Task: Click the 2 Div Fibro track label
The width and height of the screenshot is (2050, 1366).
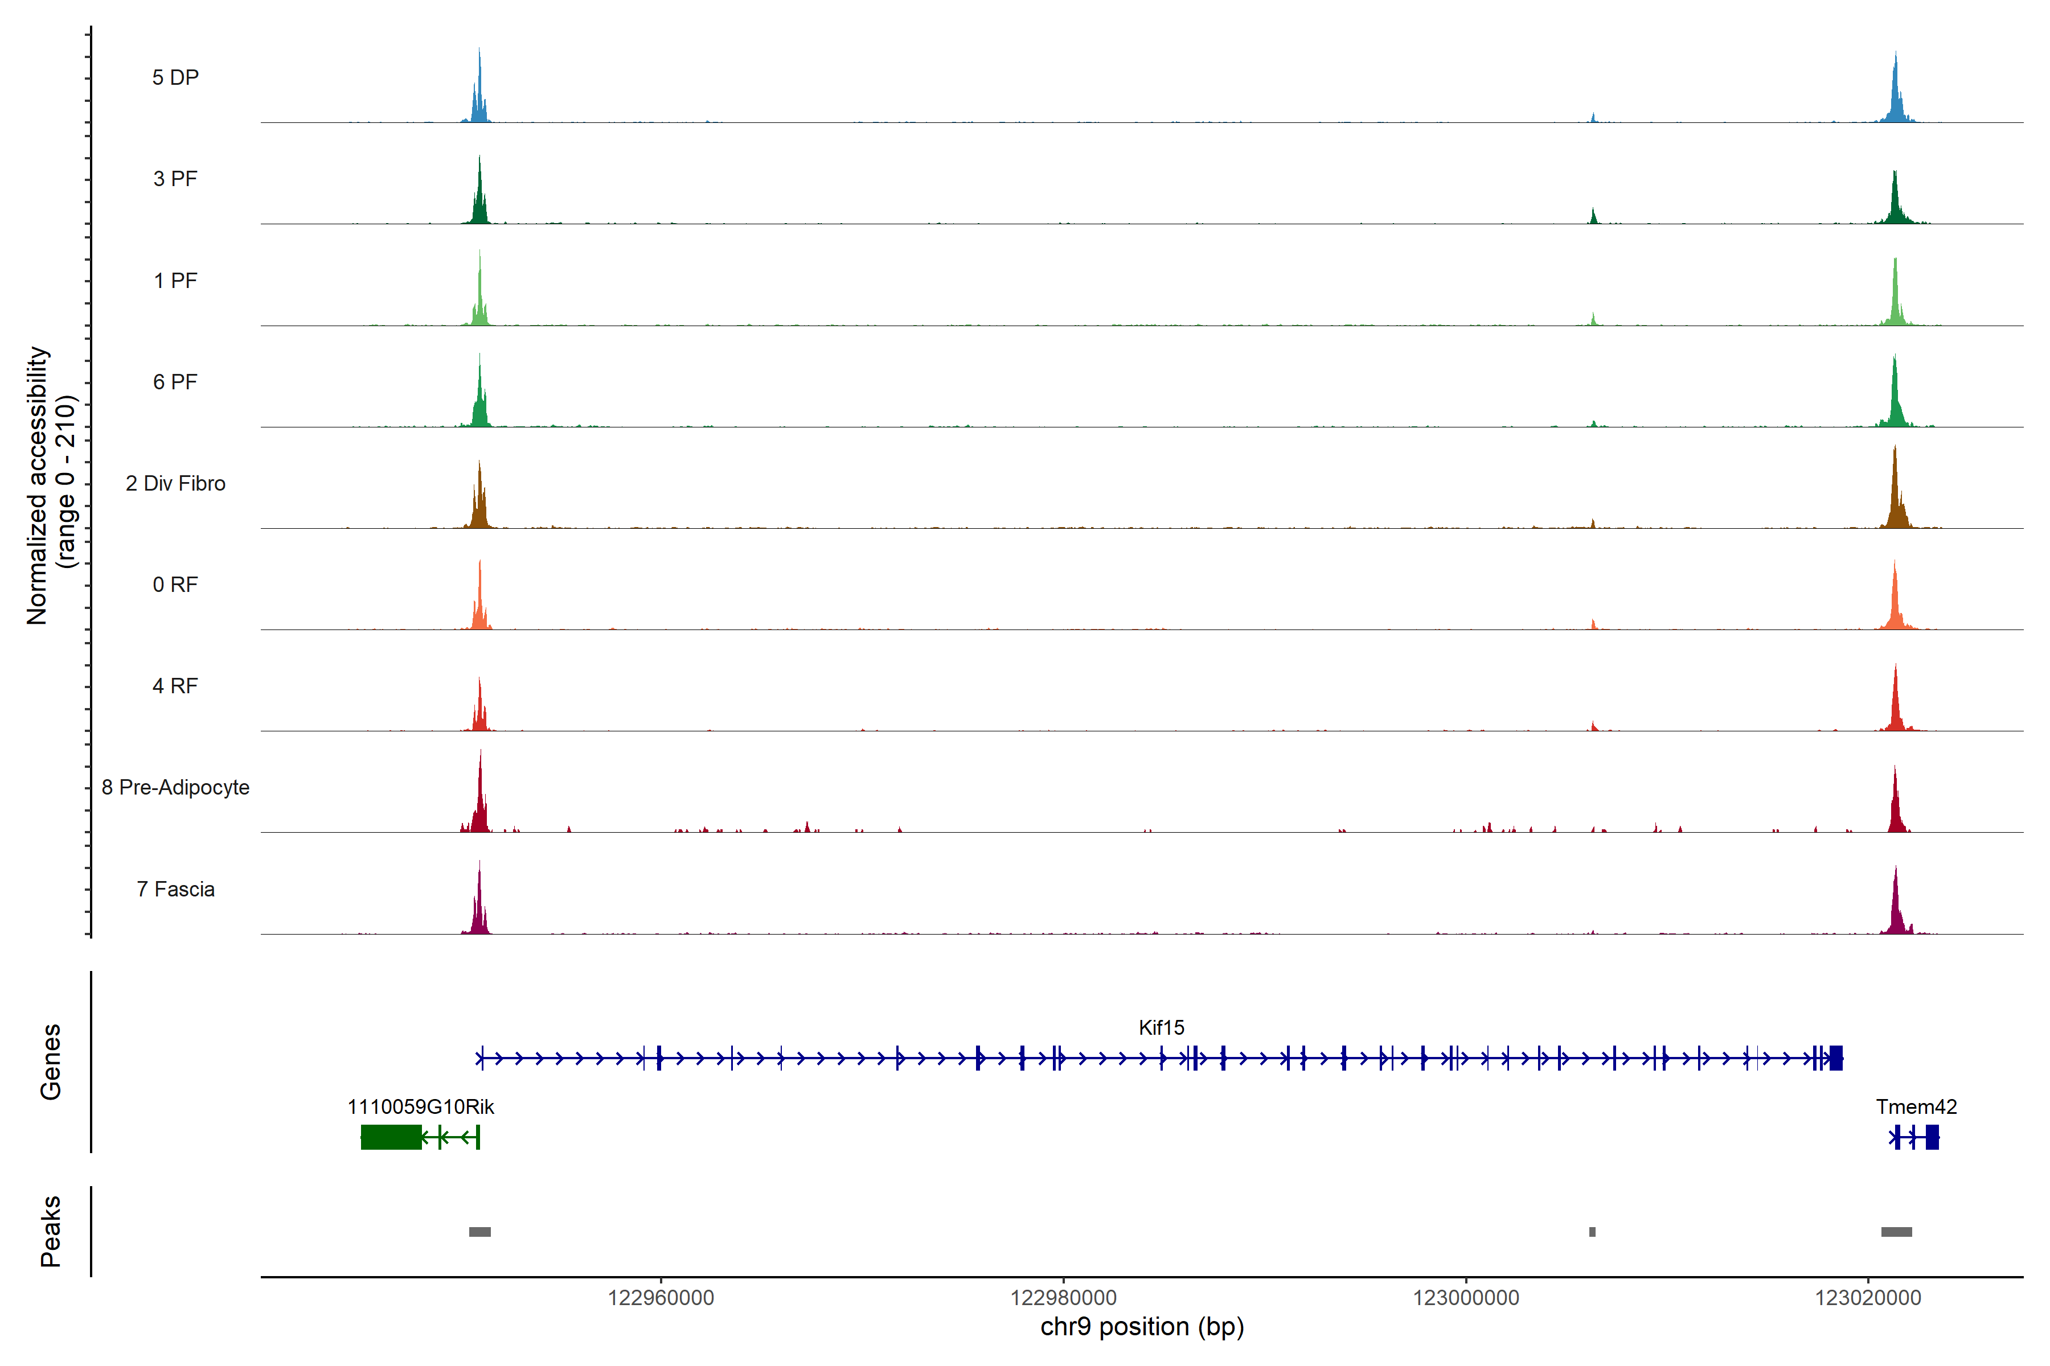Action: pos(175,483)
